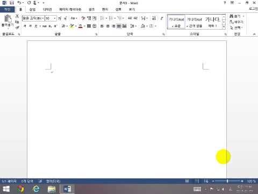
Task: Decrease font size with shrink button
Action: coord(65,18)
